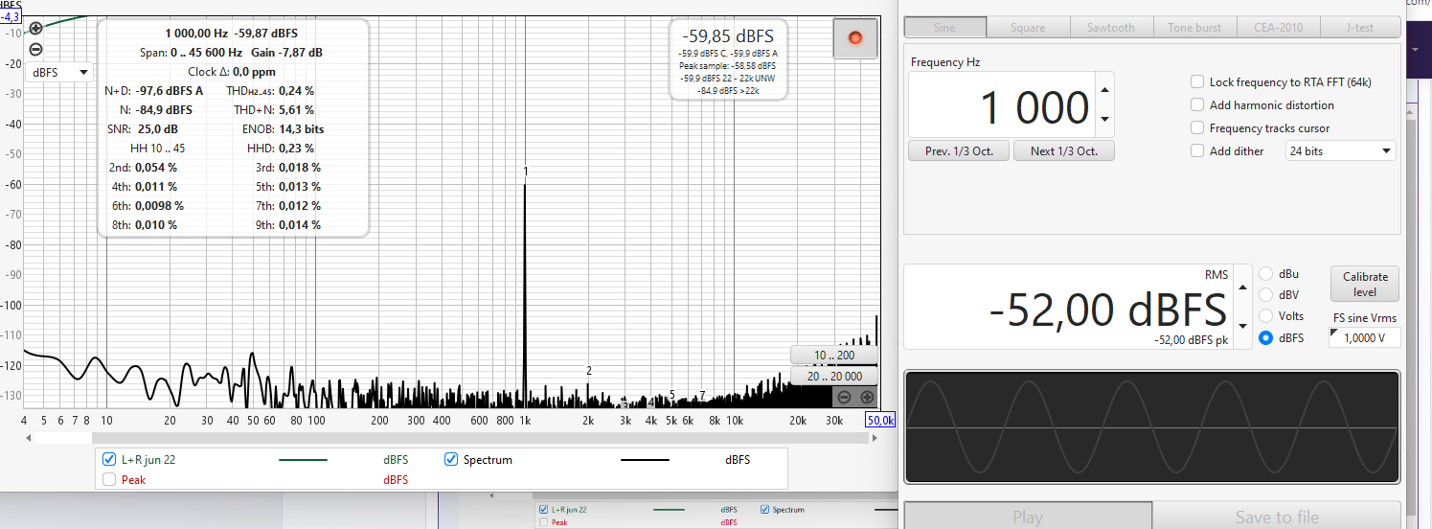This screenshot has width=1432, height=529.
Task: Click the Calibrate level button
Action: click(1365, 284)
